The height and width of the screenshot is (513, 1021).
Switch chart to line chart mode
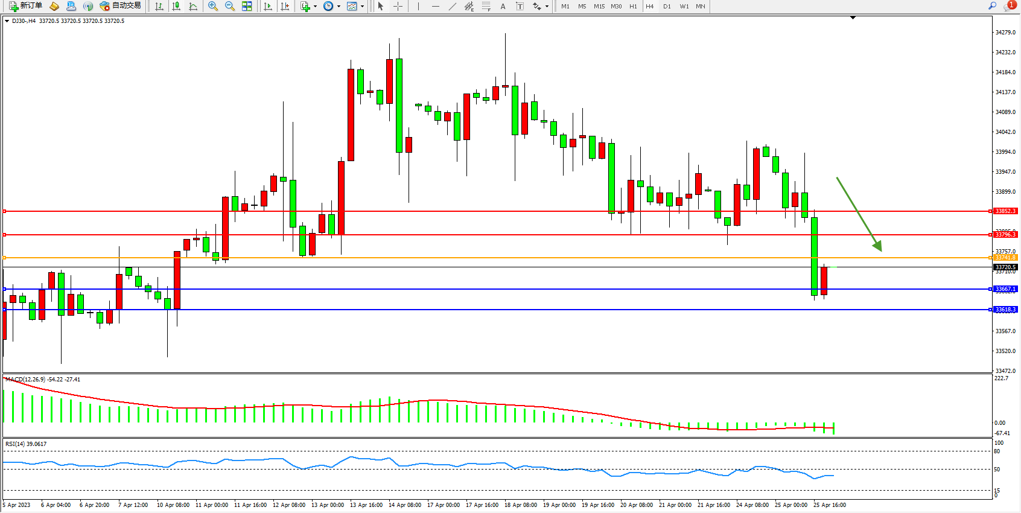point(193,6)
